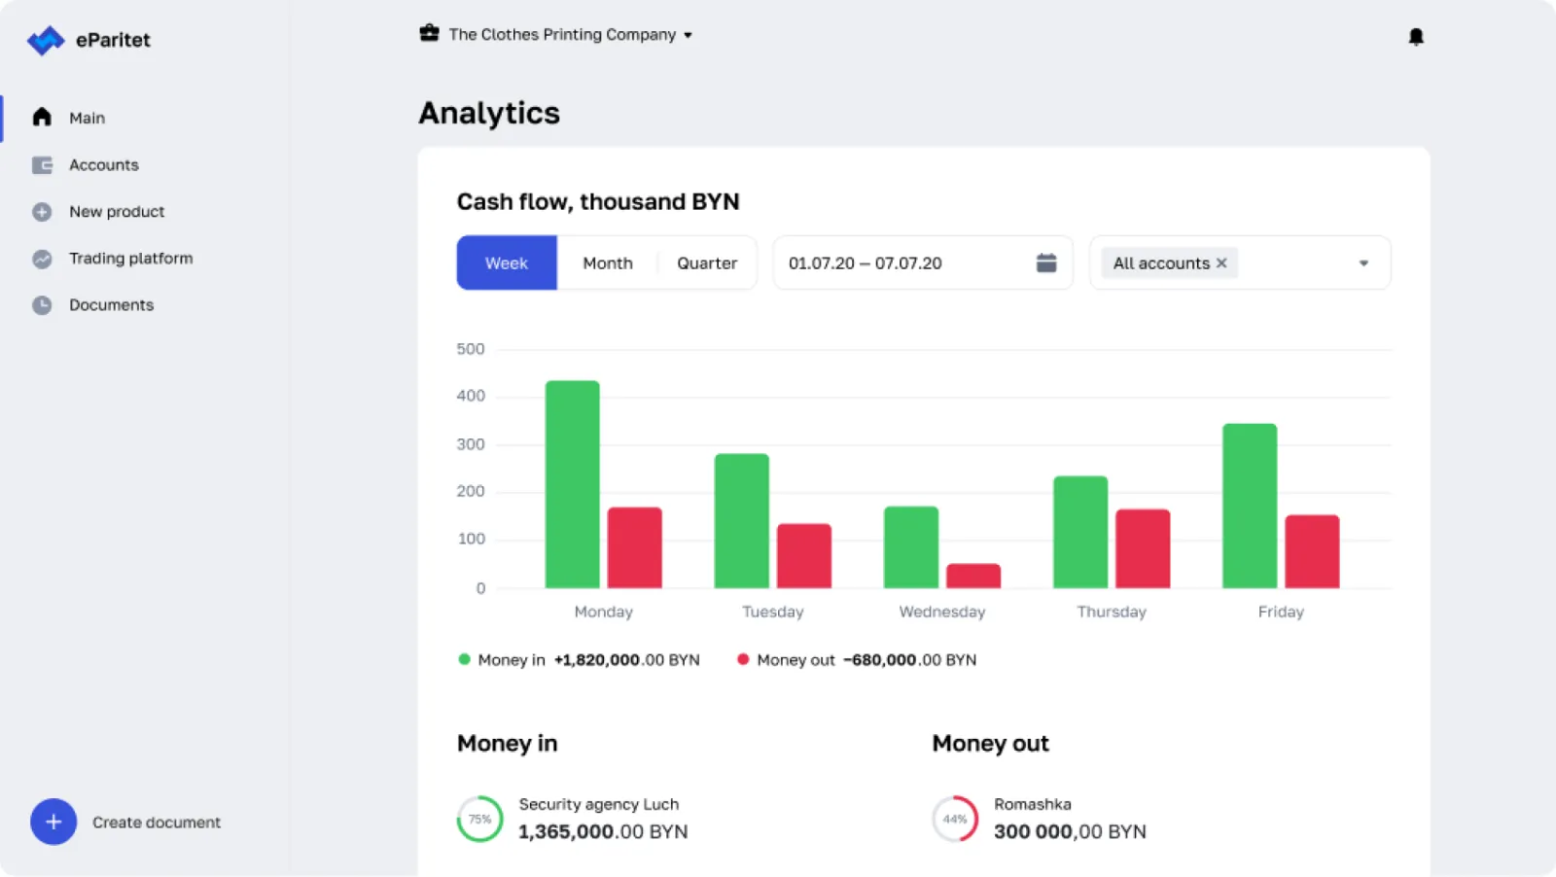1556x877 pixels.
Task: Click the 1,365,000.00 BYN amount
Action: (603, 832)
